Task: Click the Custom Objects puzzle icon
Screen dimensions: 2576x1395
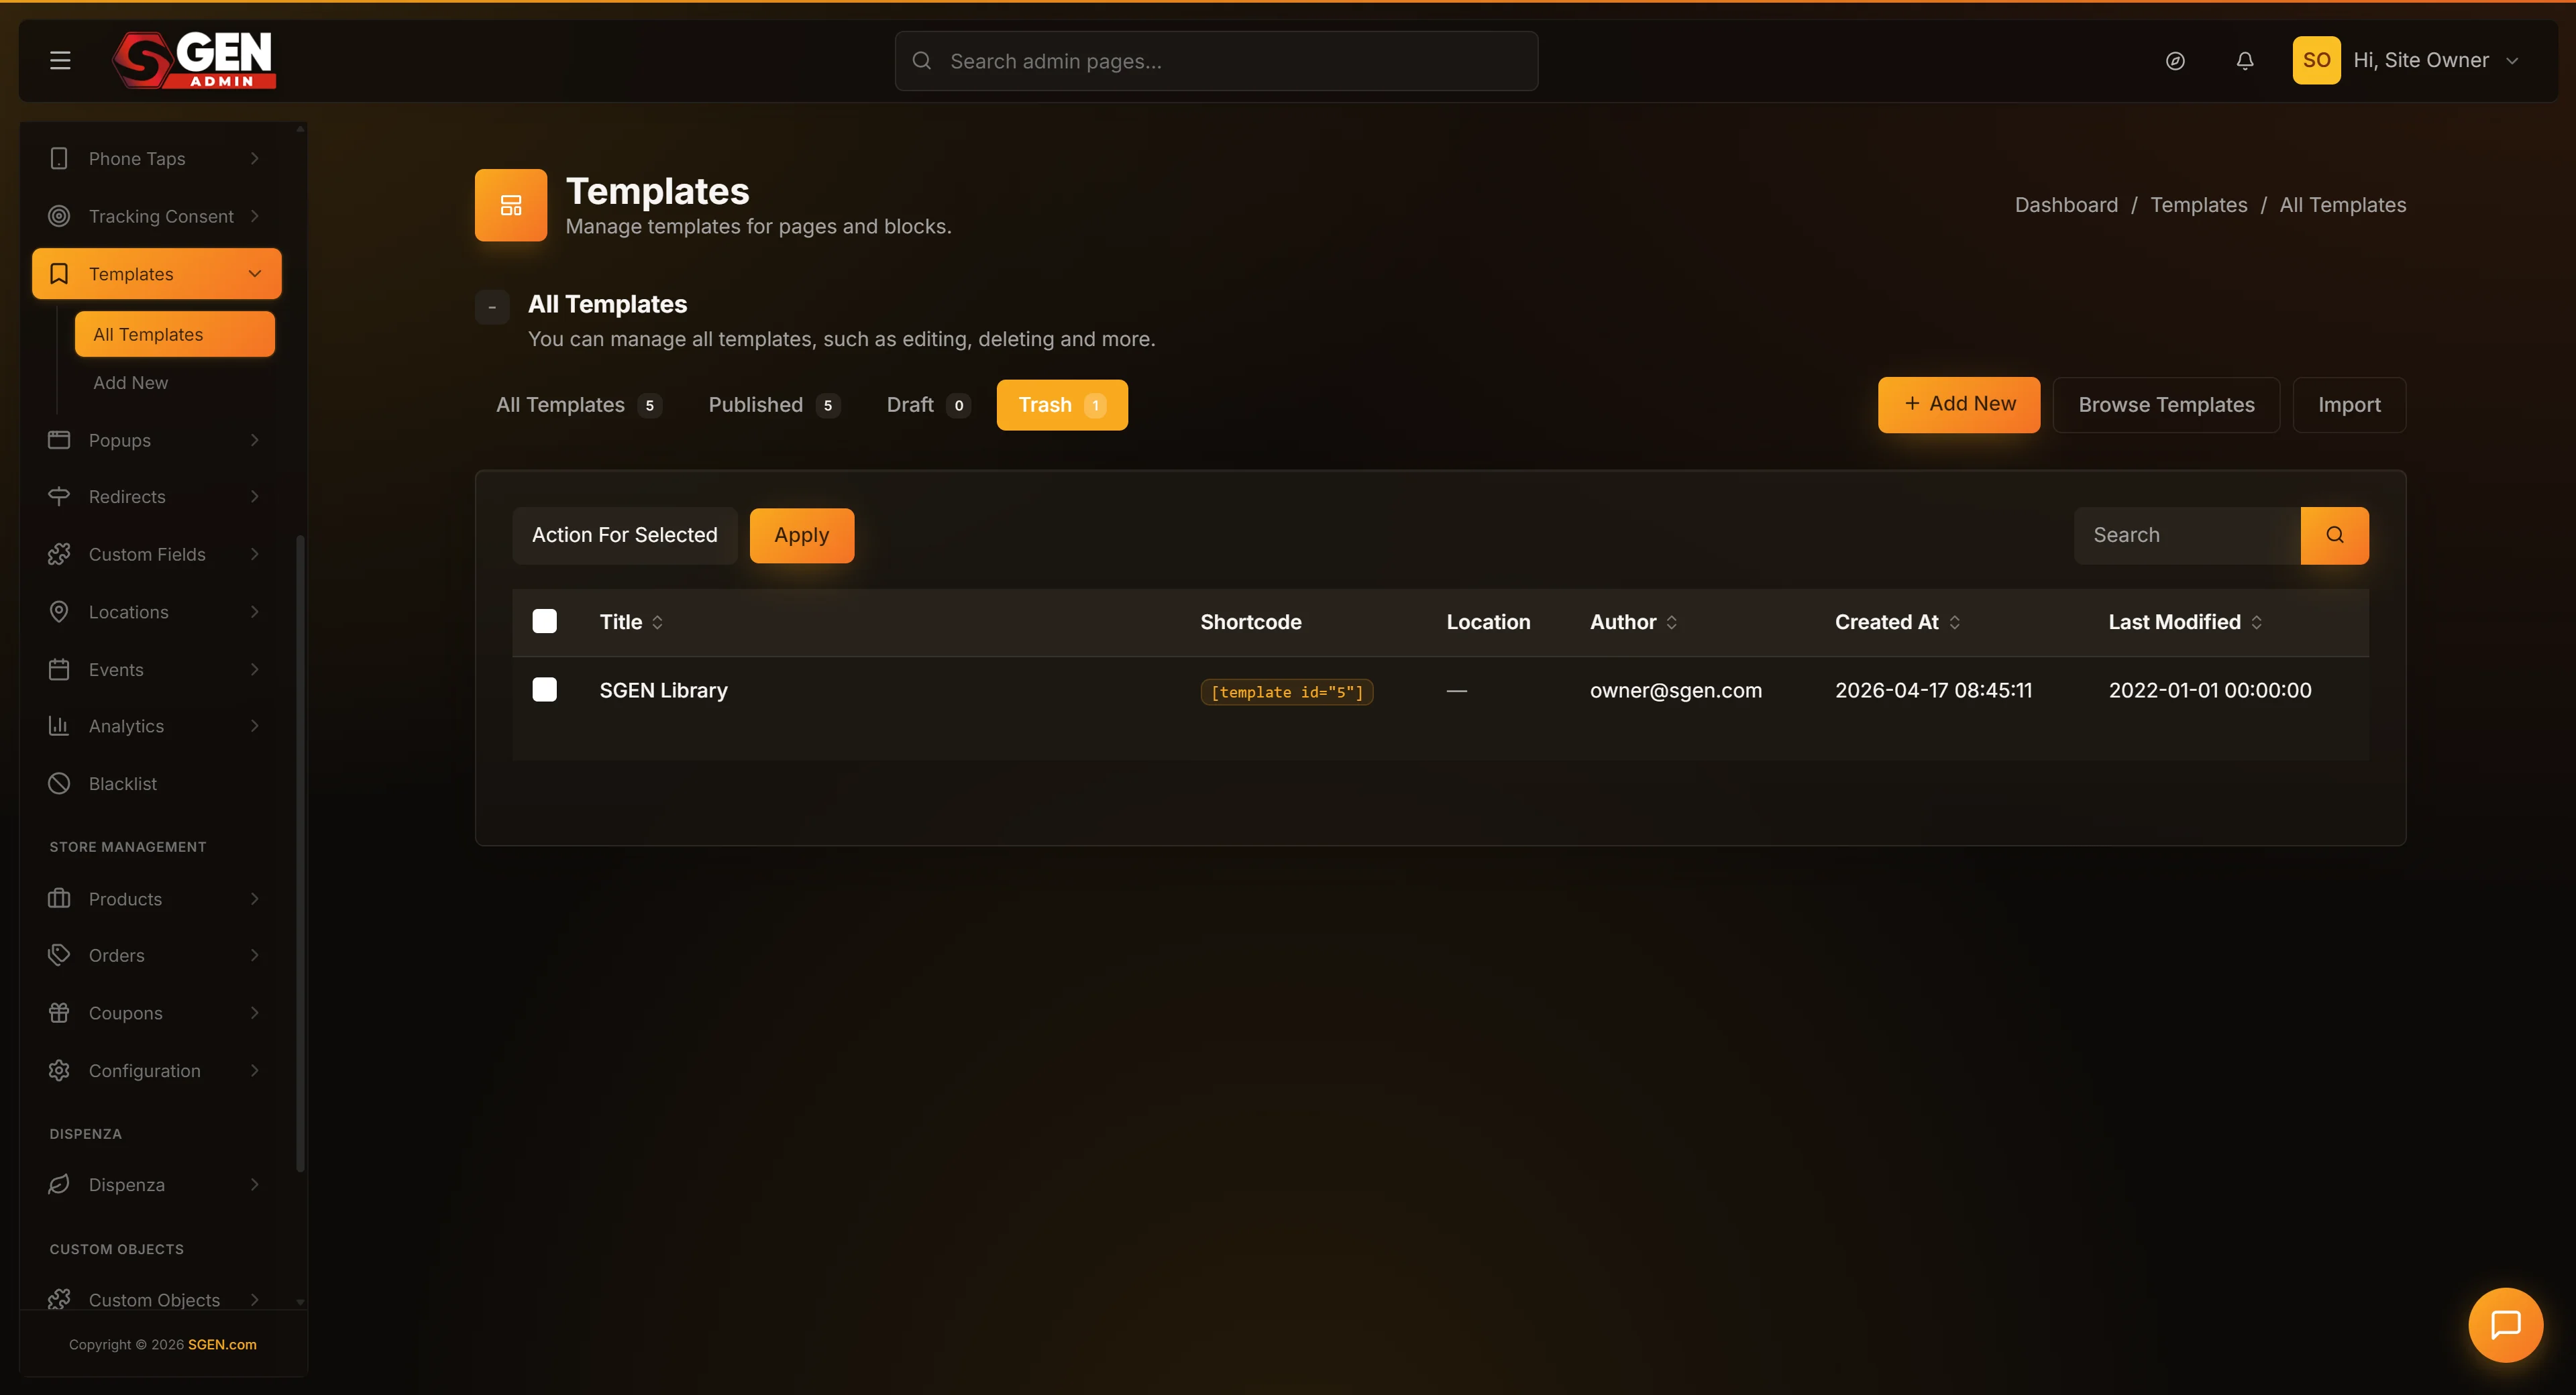Action: [59, 1299]
